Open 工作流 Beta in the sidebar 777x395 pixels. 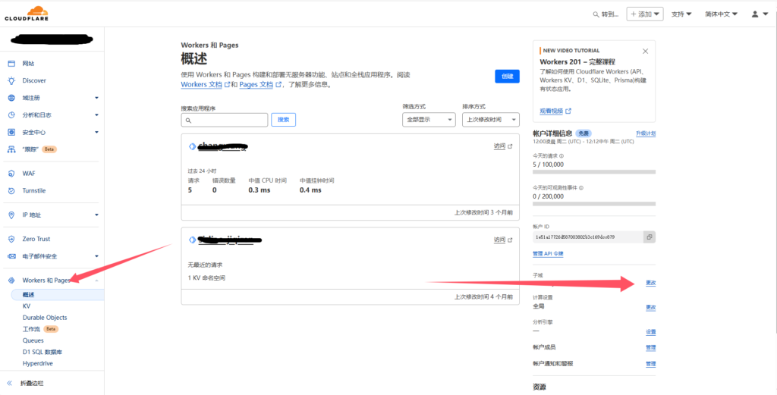click(x=41, y=329)
